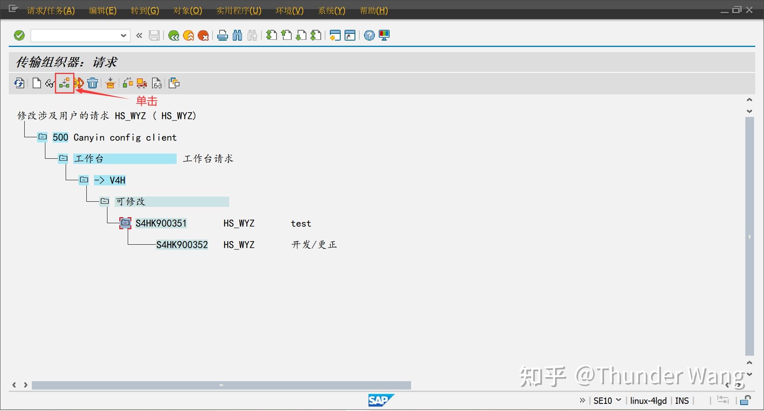Open the SE10 dropdown in status bar
Viewport: 764px width, 411px height.
[618, 400]
